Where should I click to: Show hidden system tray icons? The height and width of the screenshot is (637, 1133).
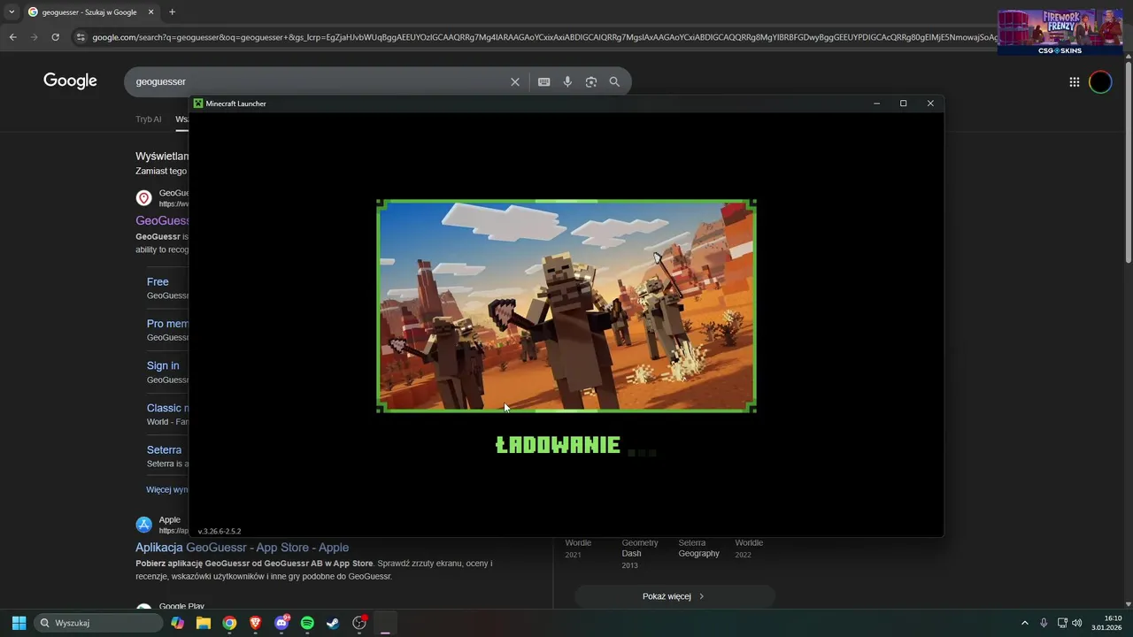[x=1025, y=623]
